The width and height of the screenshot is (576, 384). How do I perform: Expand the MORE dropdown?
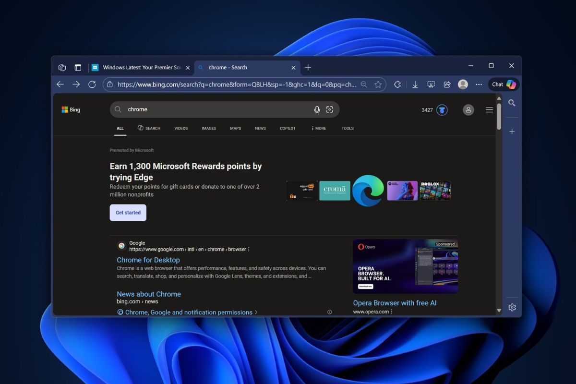pyautogui.click(x=318, y=128)
